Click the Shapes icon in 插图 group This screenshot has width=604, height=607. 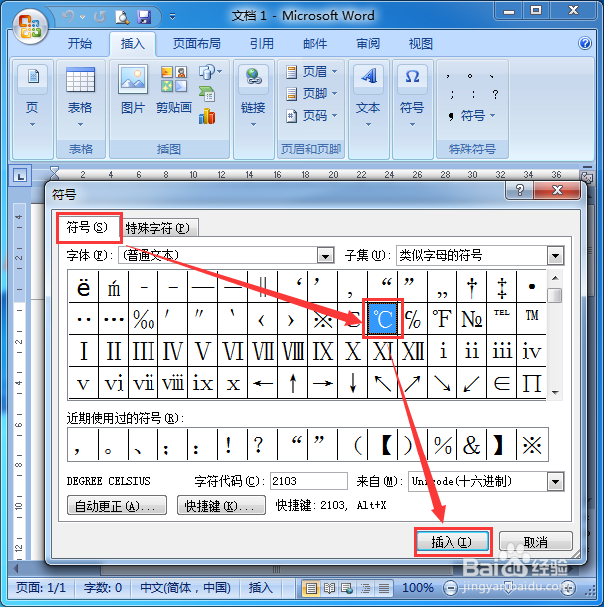coord(209,71)
